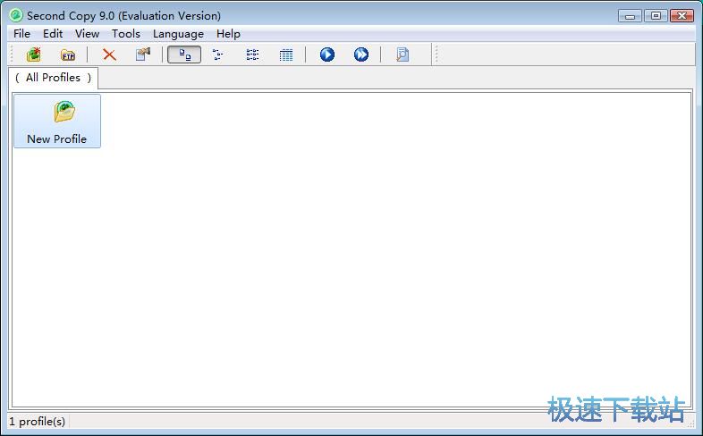Click the new FTP profile icon
This screenshot has height=436, width=703.
68,54
